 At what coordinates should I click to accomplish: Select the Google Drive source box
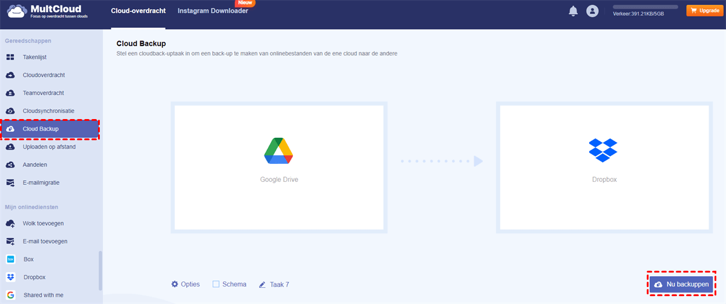(x=279, y=168)
